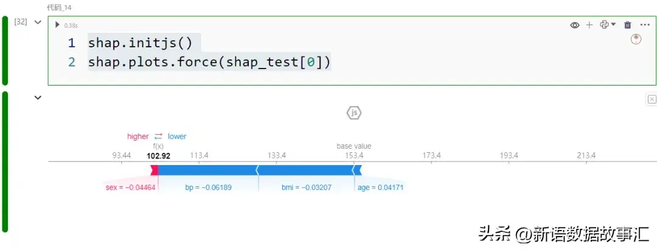Click the JS badge icon in output
The height and width of the screenshot is (250, 657).
(x=354, y=113)
